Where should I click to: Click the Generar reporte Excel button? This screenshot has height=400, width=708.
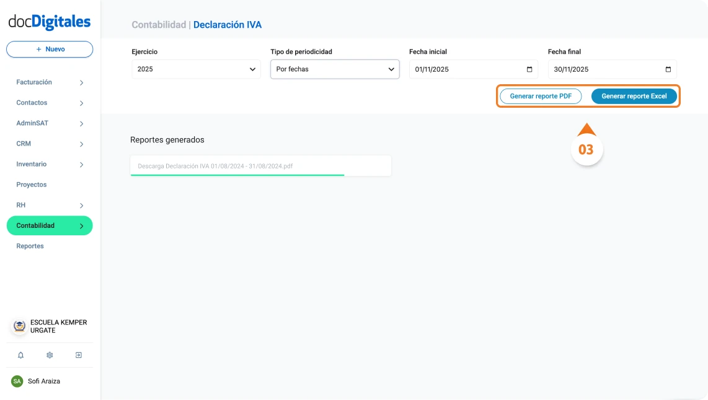(634, 96)
